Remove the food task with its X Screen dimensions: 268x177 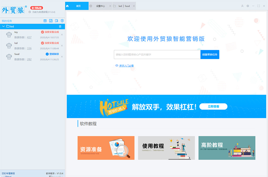click(x=62, y=57)
